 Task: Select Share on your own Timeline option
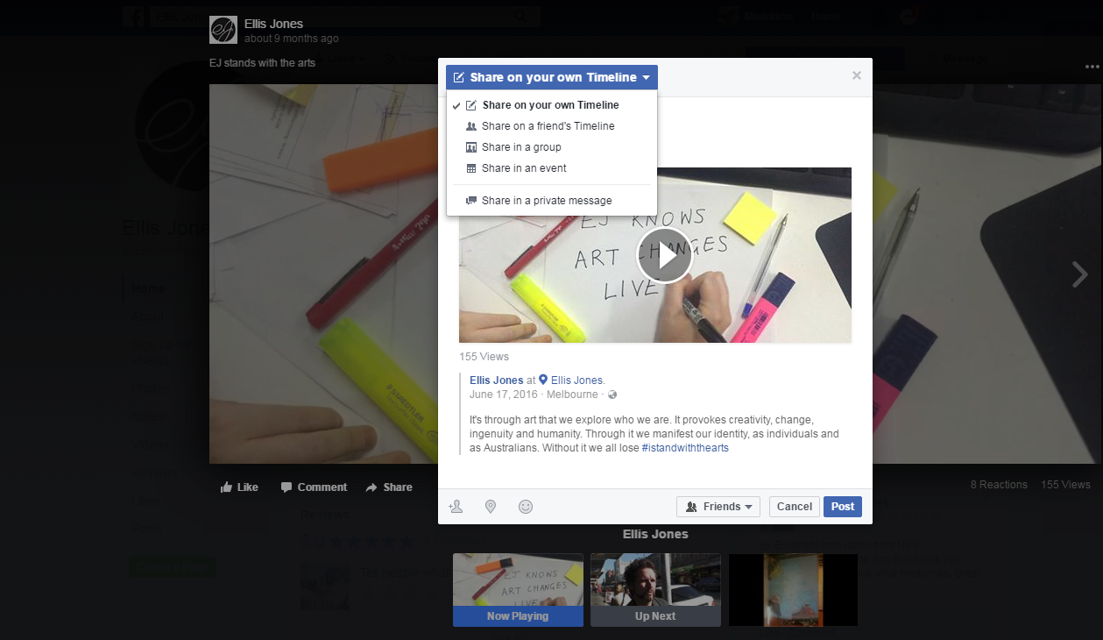tap(551, 105)
